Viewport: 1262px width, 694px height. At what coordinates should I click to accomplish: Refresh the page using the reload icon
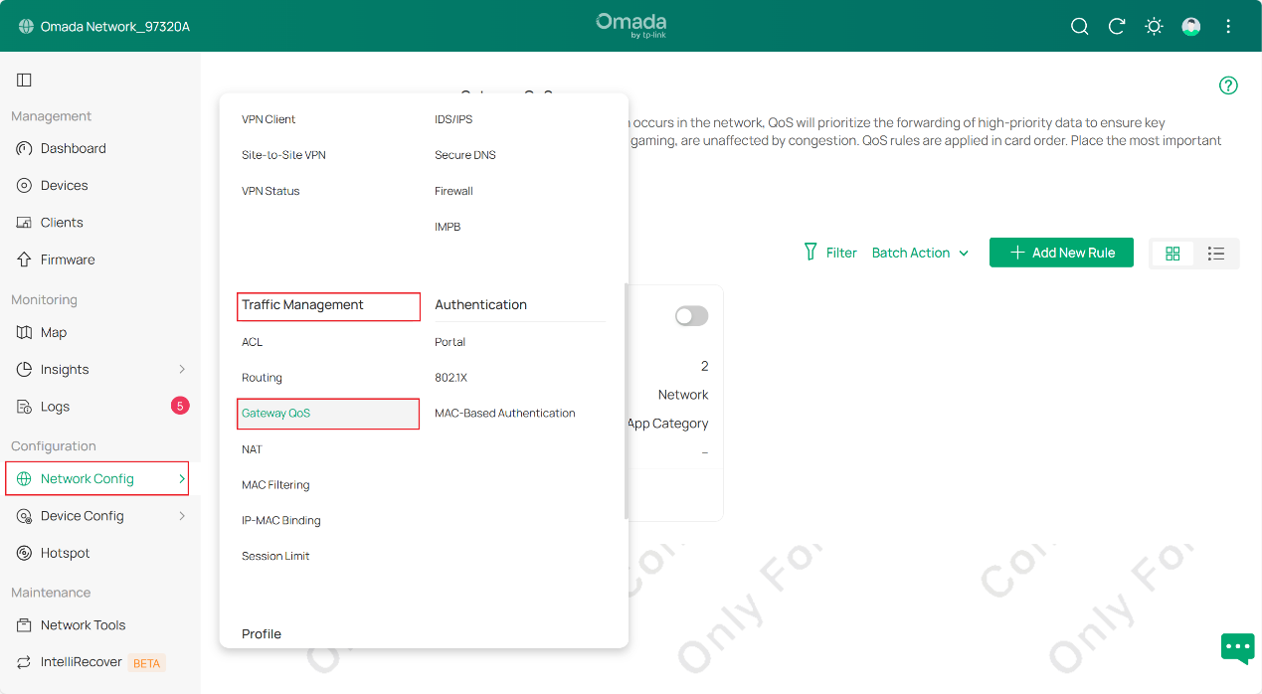click(x=1116, y=26)
